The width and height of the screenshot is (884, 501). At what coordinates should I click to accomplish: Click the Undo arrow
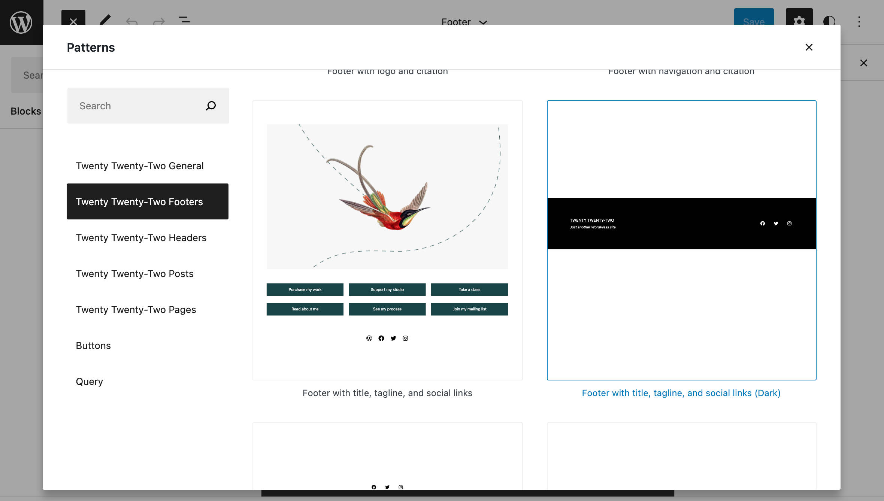tap(131, 21)
